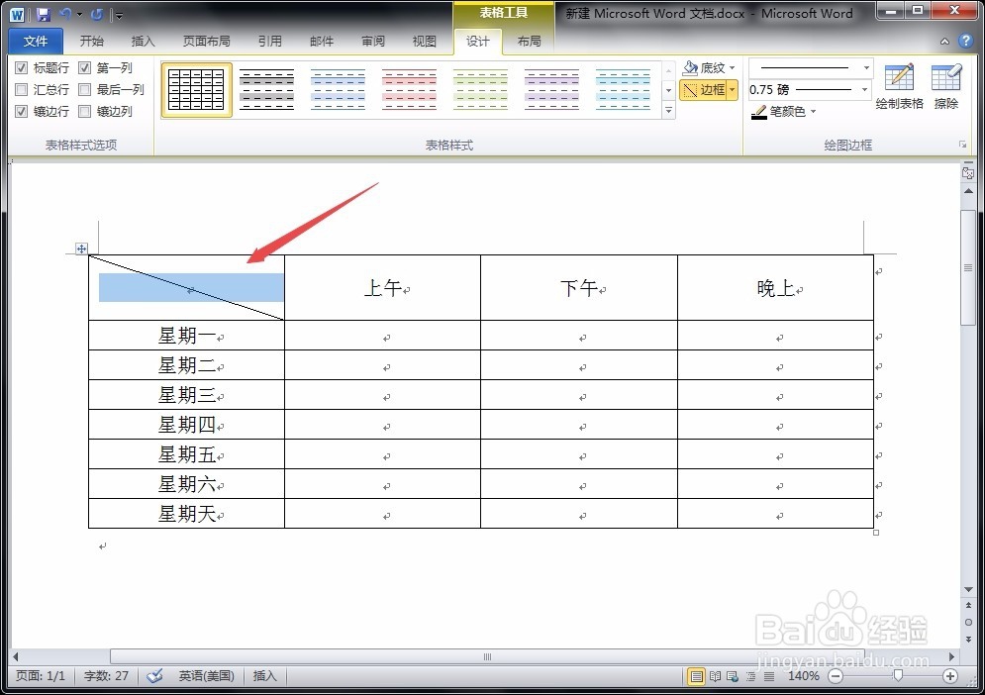Click the 英语(美国) language indicator

click(x=206, y=676)
